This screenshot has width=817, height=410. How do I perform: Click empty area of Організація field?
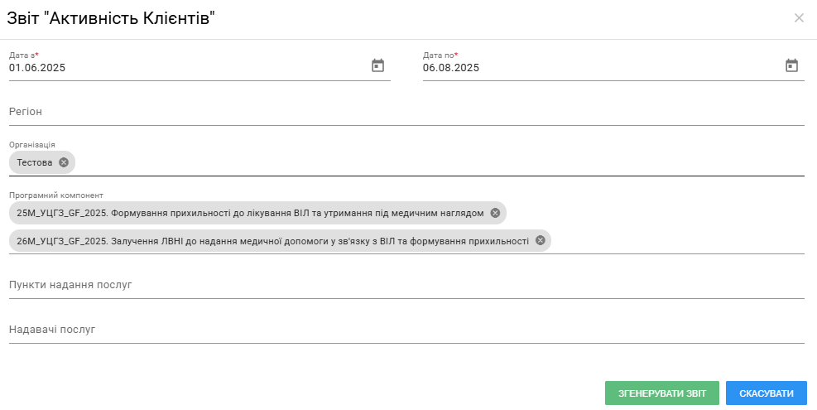tap(438, 162)
